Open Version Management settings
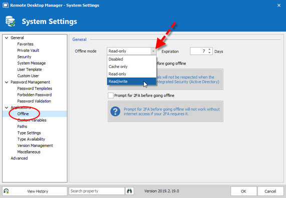Viewport: 286px width, 198px height. (35, 145)
